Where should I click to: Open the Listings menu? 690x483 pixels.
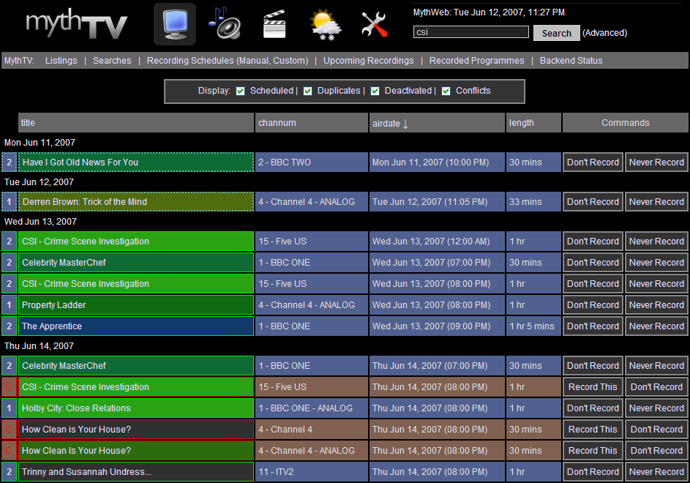tap(61, 61)
